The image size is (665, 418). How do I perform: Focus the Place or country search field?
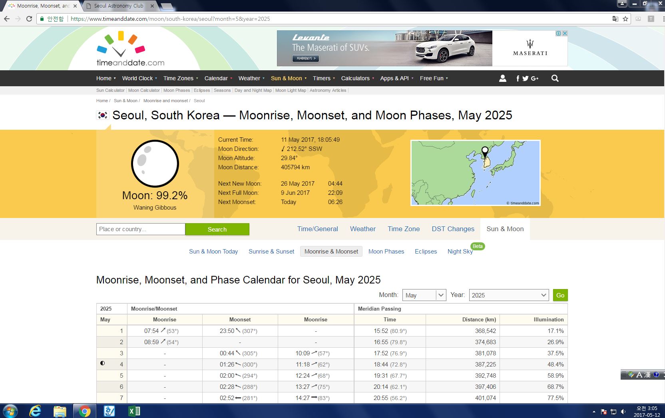point(141,229)
